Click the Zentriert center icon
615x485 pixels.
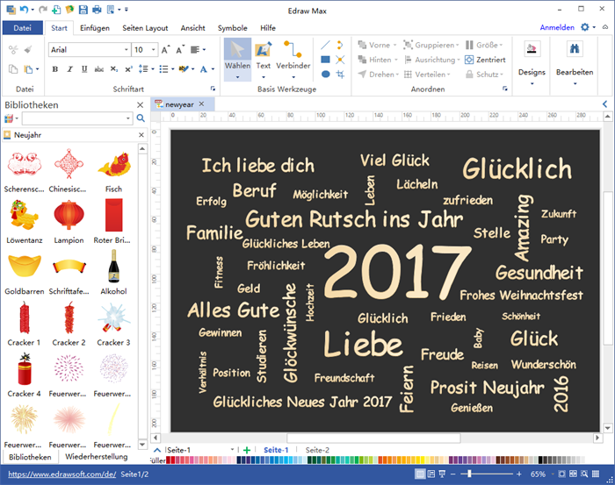469,60
